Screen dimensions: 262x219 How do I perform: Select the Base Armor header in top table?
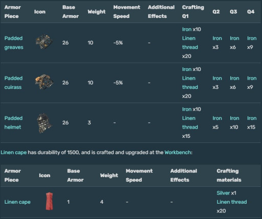coord(71,12)
